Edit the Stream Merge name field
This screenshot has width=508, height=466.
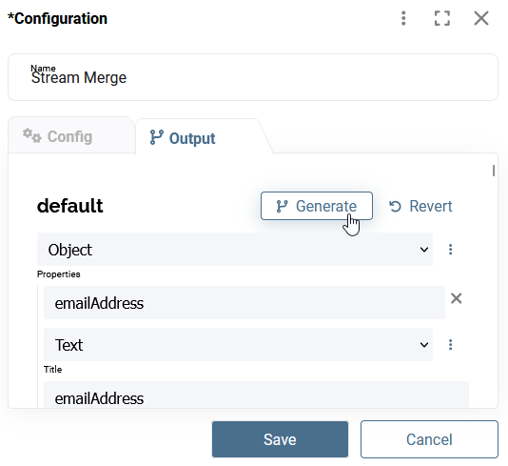[x=253, y=77]
